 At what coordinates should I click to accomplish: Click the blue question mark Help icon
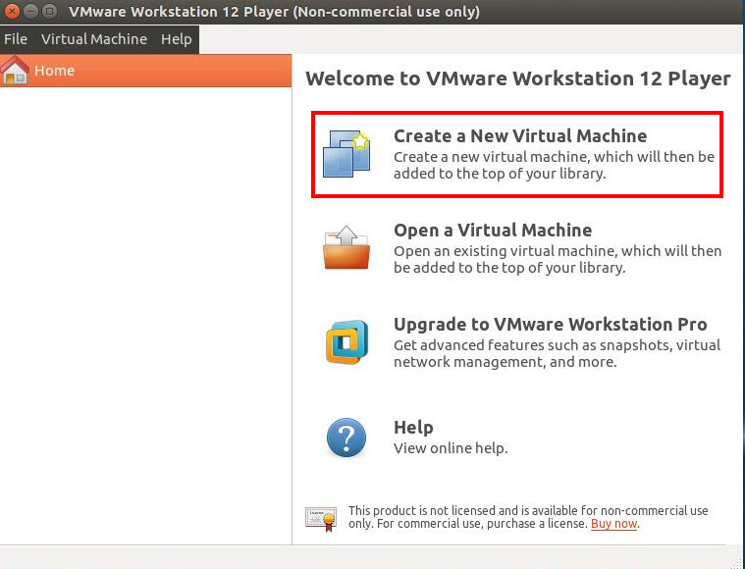tap(346, 438)
